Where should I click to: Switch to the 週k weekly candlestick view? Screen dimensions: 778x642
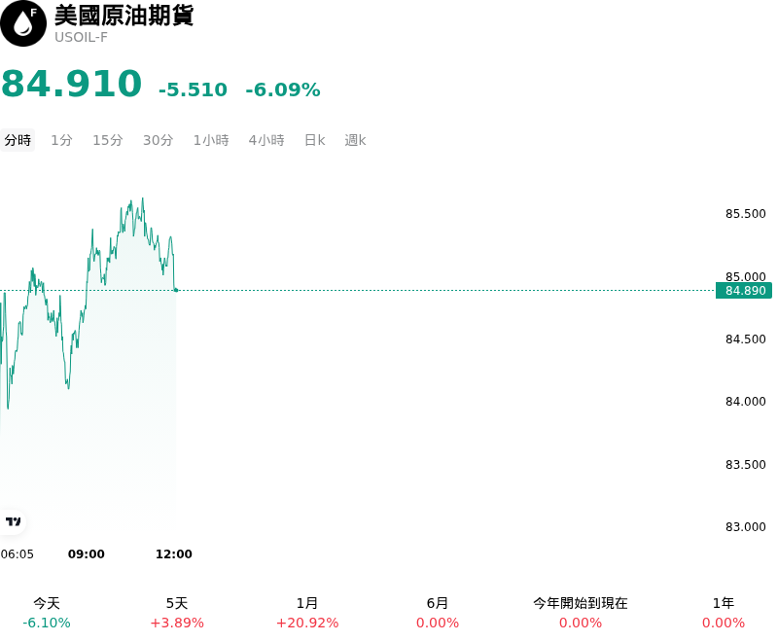355,140
